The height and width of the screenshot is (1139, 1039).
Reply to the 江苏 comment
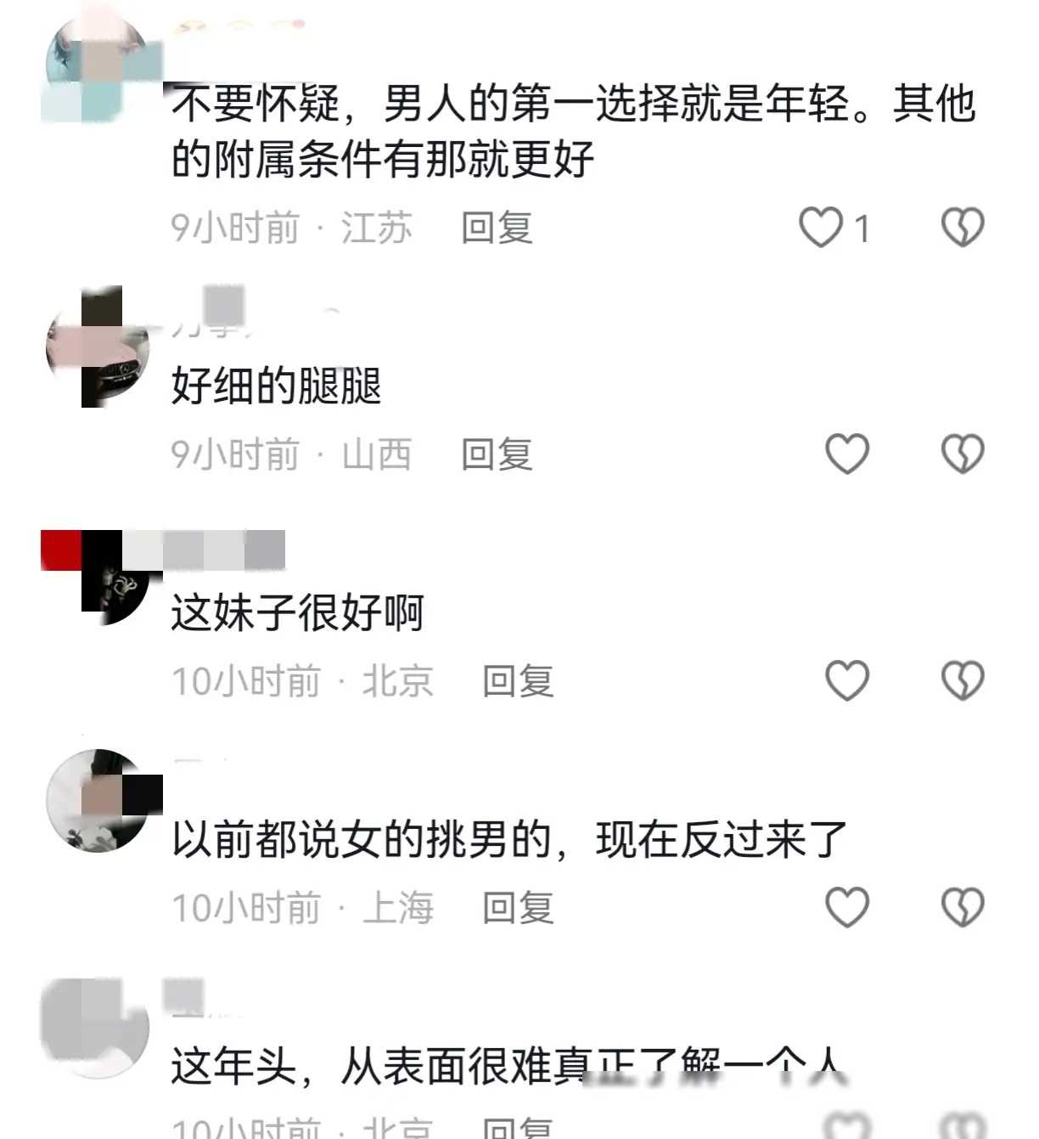pyautogui.click(x=497, y=228)
